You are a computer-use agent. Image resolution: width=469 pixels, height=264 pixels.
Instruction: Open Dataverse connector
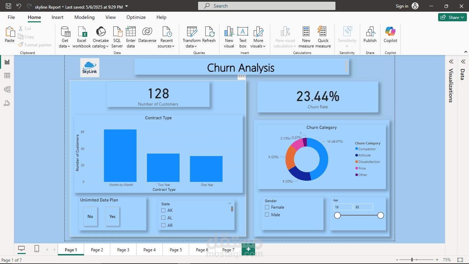point(147,35)
